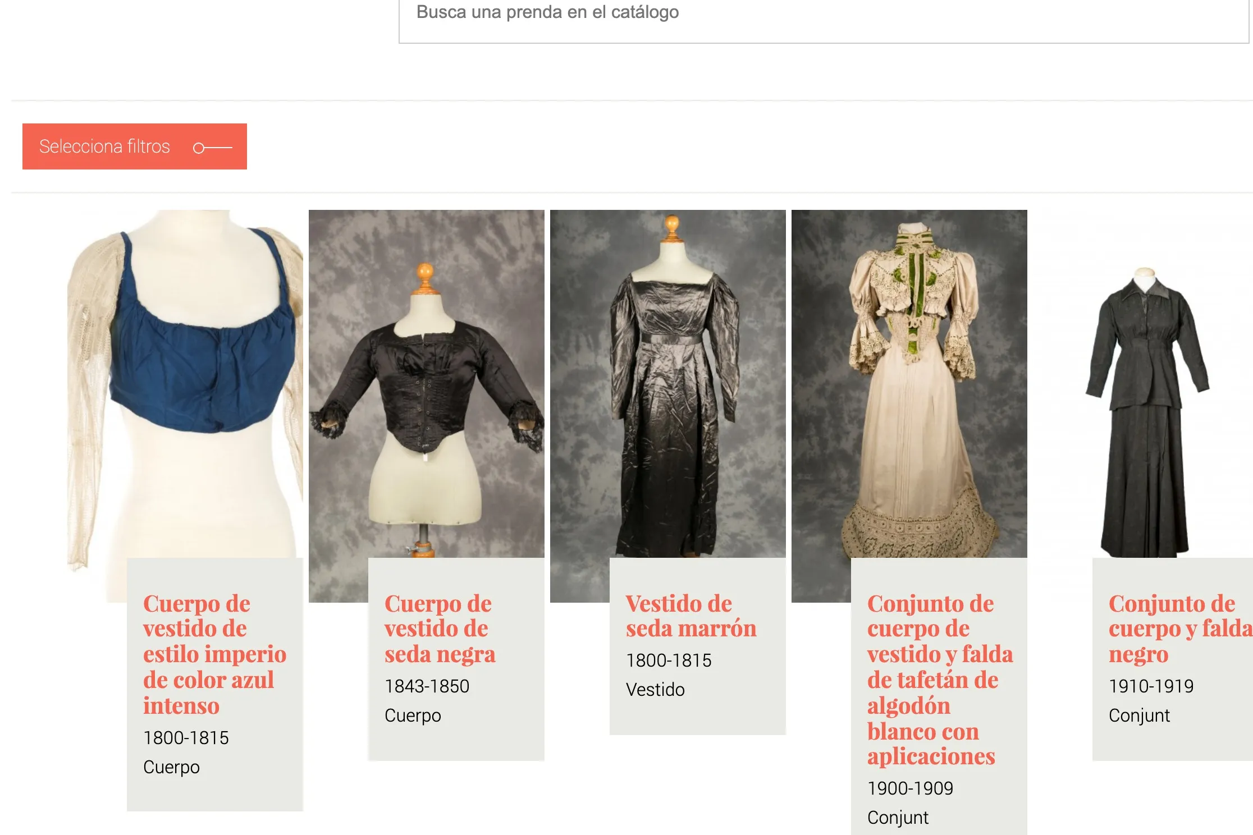Click Conjunt label under 1910-1919

pos(1139,715)
